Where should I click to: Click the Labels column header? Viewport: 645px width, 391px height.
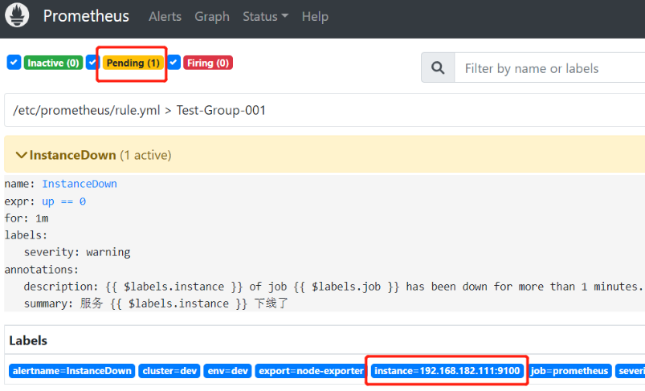point(28,340)
